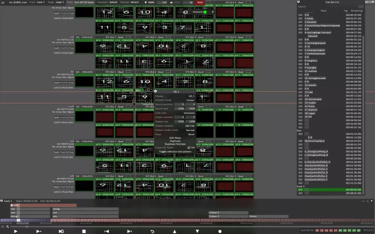Activate the loop section transport icon

(x=61, y=231)
